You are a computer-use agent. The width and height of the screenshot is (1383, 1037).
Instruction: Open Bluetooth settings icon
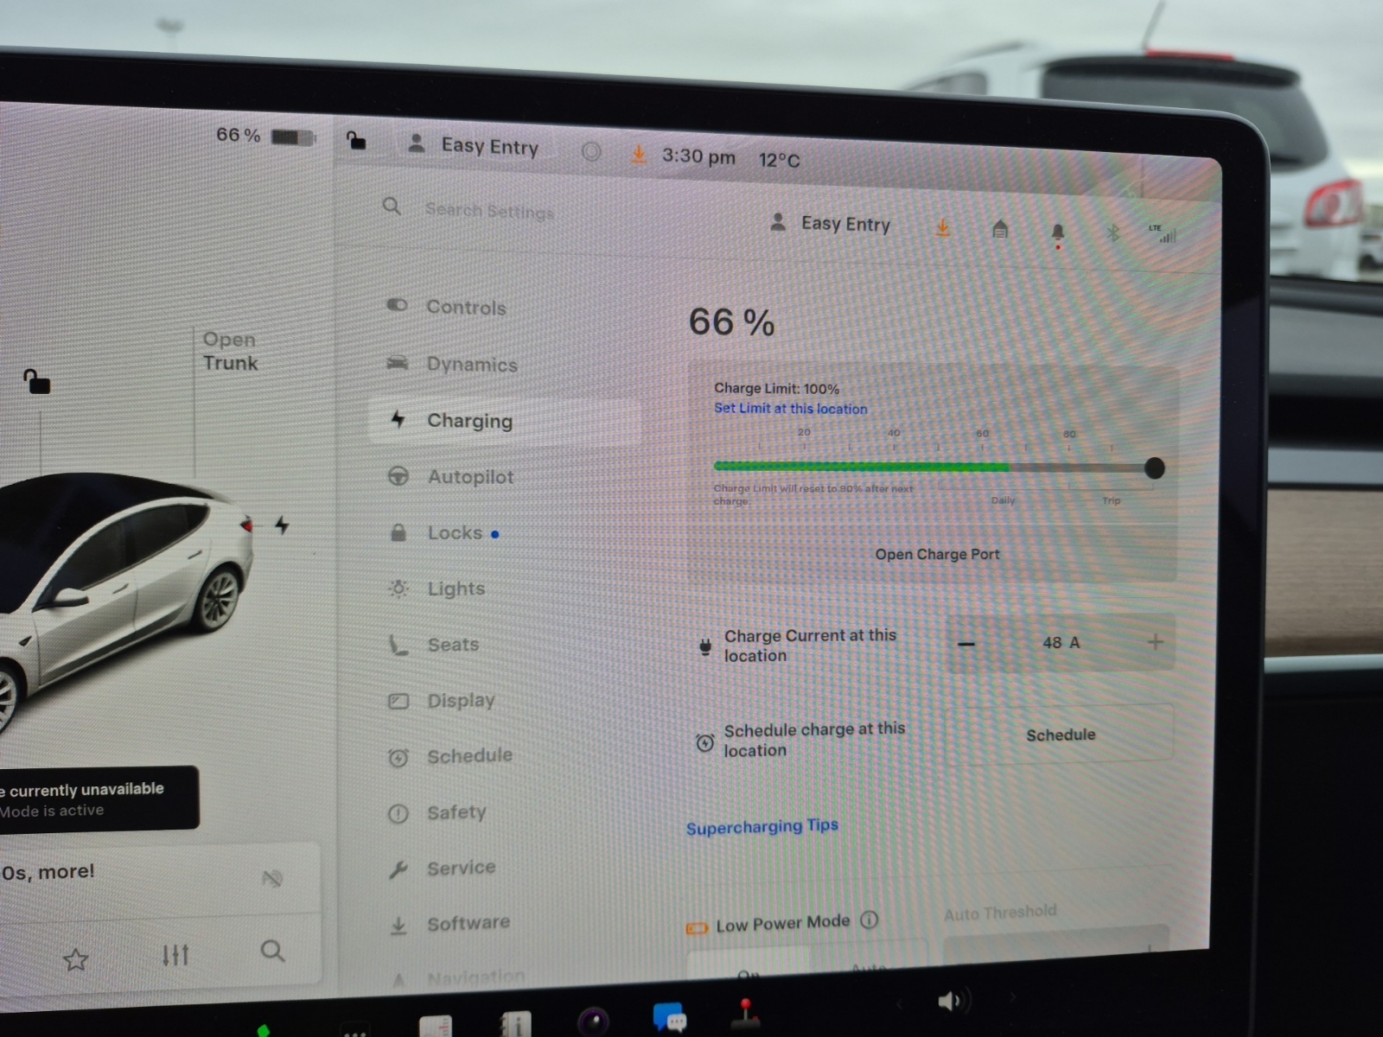tap(1113, 232)
